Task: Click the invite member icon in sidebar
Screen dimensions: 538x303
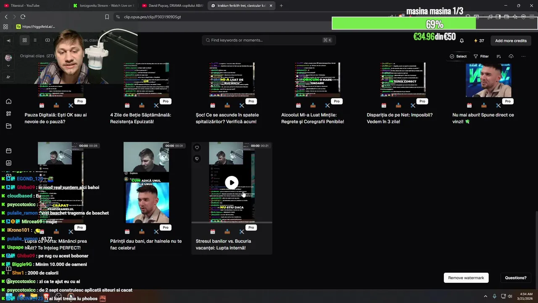Action: tap(8, 77)
